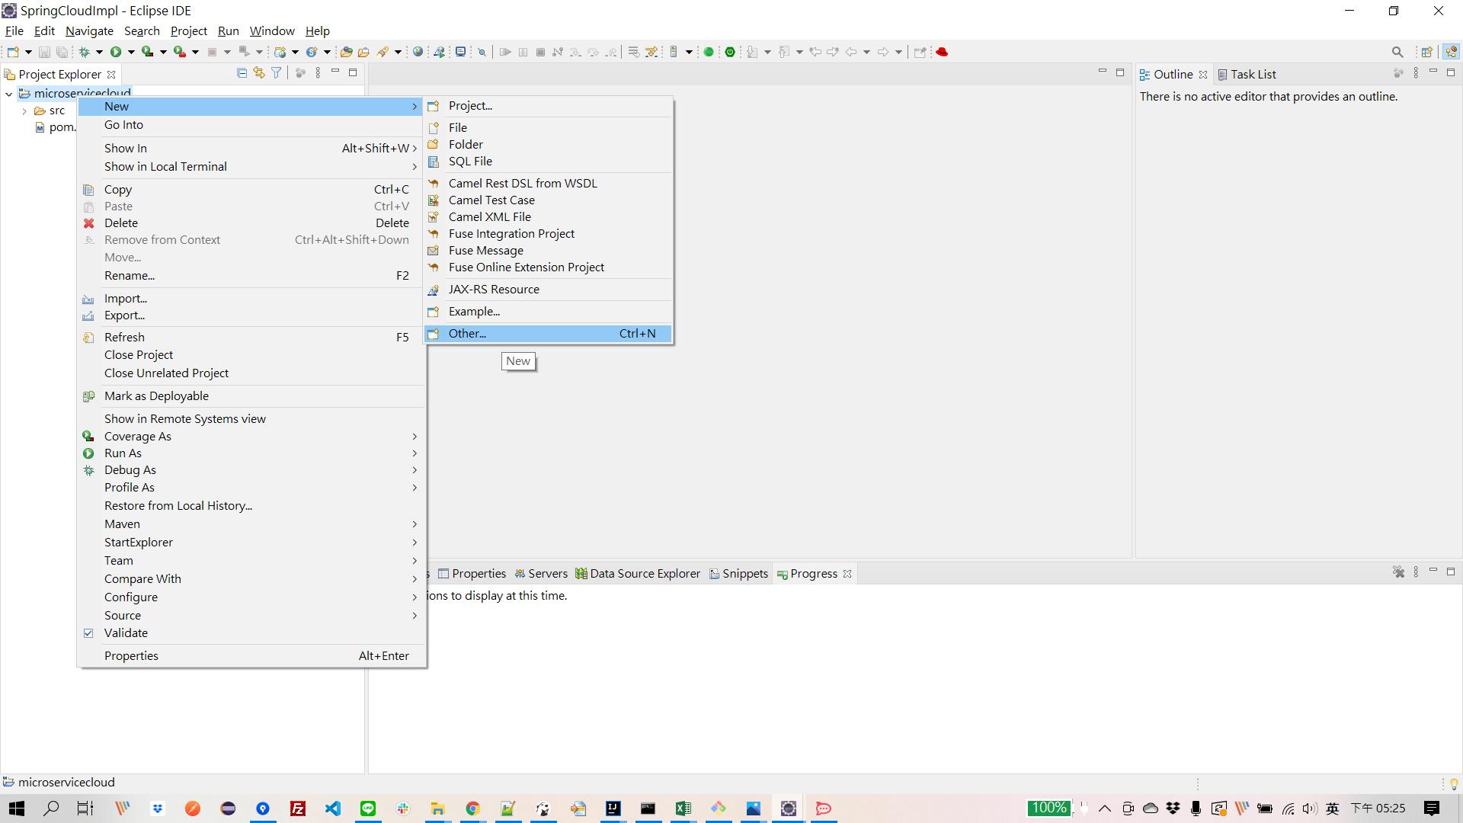This screenshot has height=823, width=1463.
Task: Click Remove All Finished Operations in Progress
Action: [1398, 572]
